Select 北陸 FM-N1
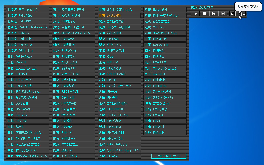Image resolution: width=264 pixels, height=165 pixels. [119, 80]
